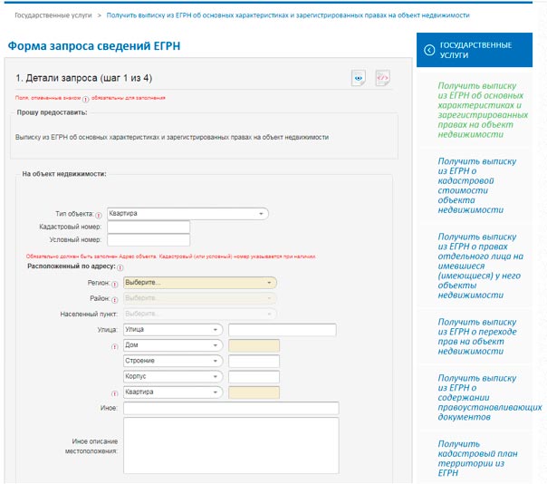Click the Строение number input field

254,361
